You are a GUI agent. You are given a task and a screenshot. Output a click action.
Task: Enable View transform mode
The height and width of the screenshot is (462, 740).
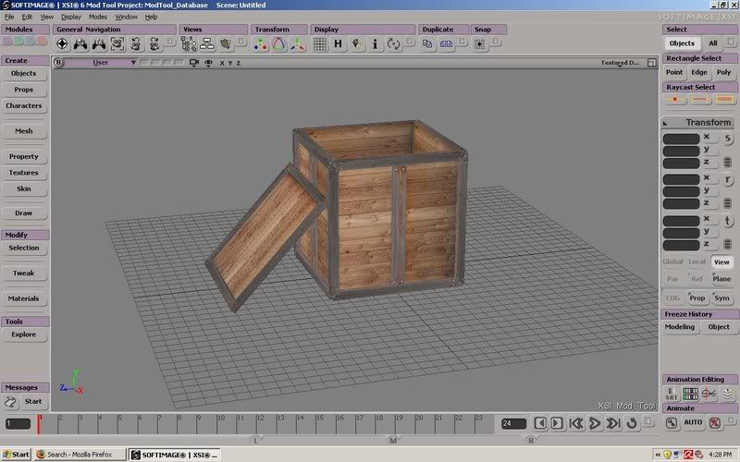pos(721,262)
